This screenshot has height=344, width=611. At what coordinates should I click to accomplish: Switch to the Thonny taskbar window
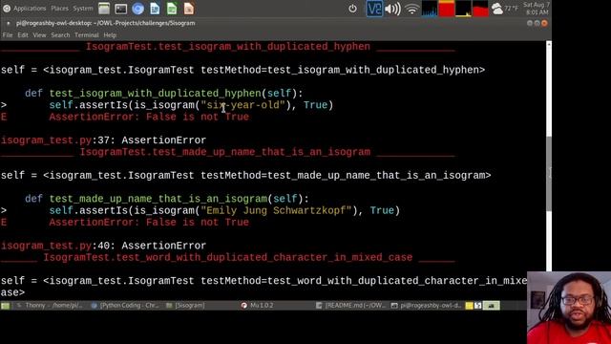click(x=50, y=306)
